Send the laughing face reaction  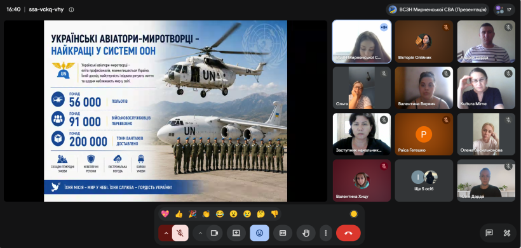point(220,214)
